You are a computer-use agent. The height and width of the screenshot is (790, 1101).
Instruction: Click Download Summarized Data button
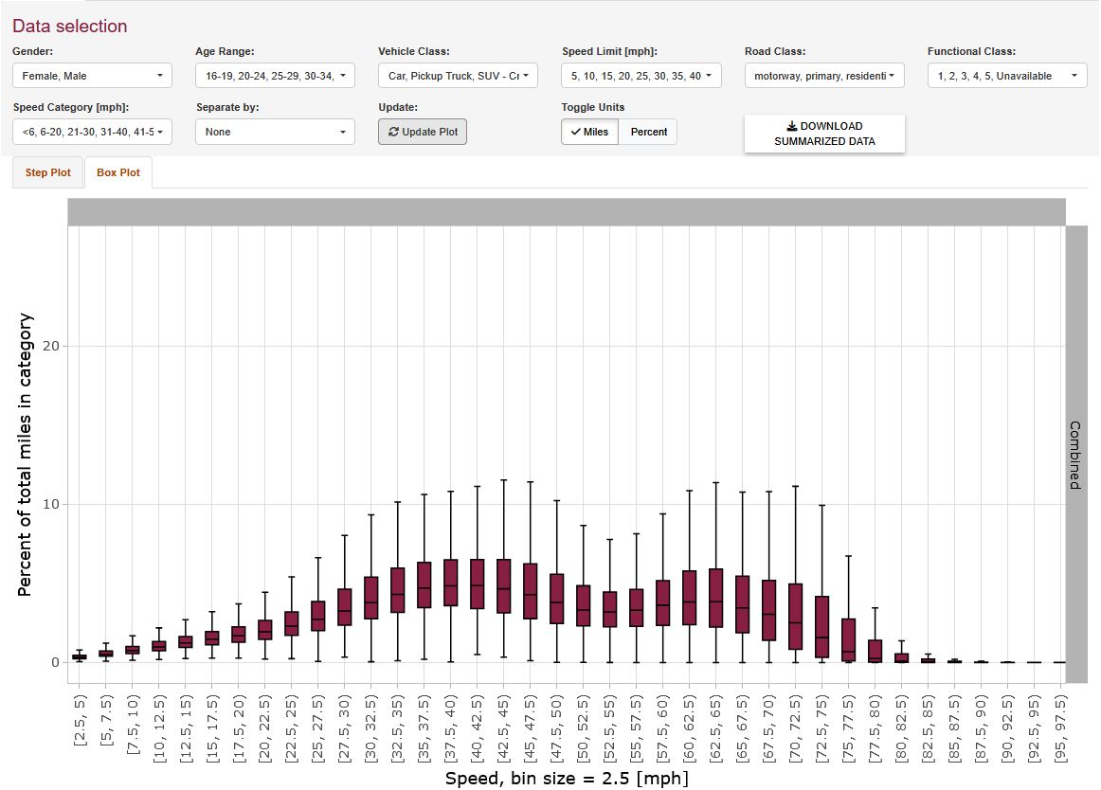pos(824,134)
